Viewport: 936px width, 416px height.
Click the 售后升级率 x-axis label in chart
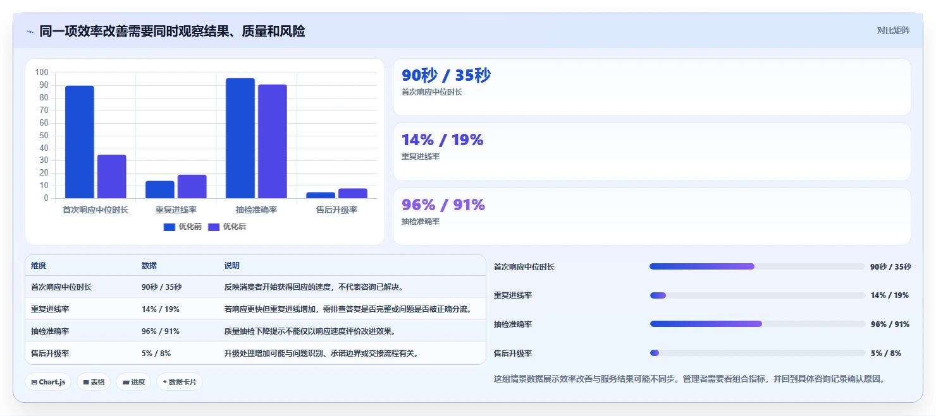point(336,210)
